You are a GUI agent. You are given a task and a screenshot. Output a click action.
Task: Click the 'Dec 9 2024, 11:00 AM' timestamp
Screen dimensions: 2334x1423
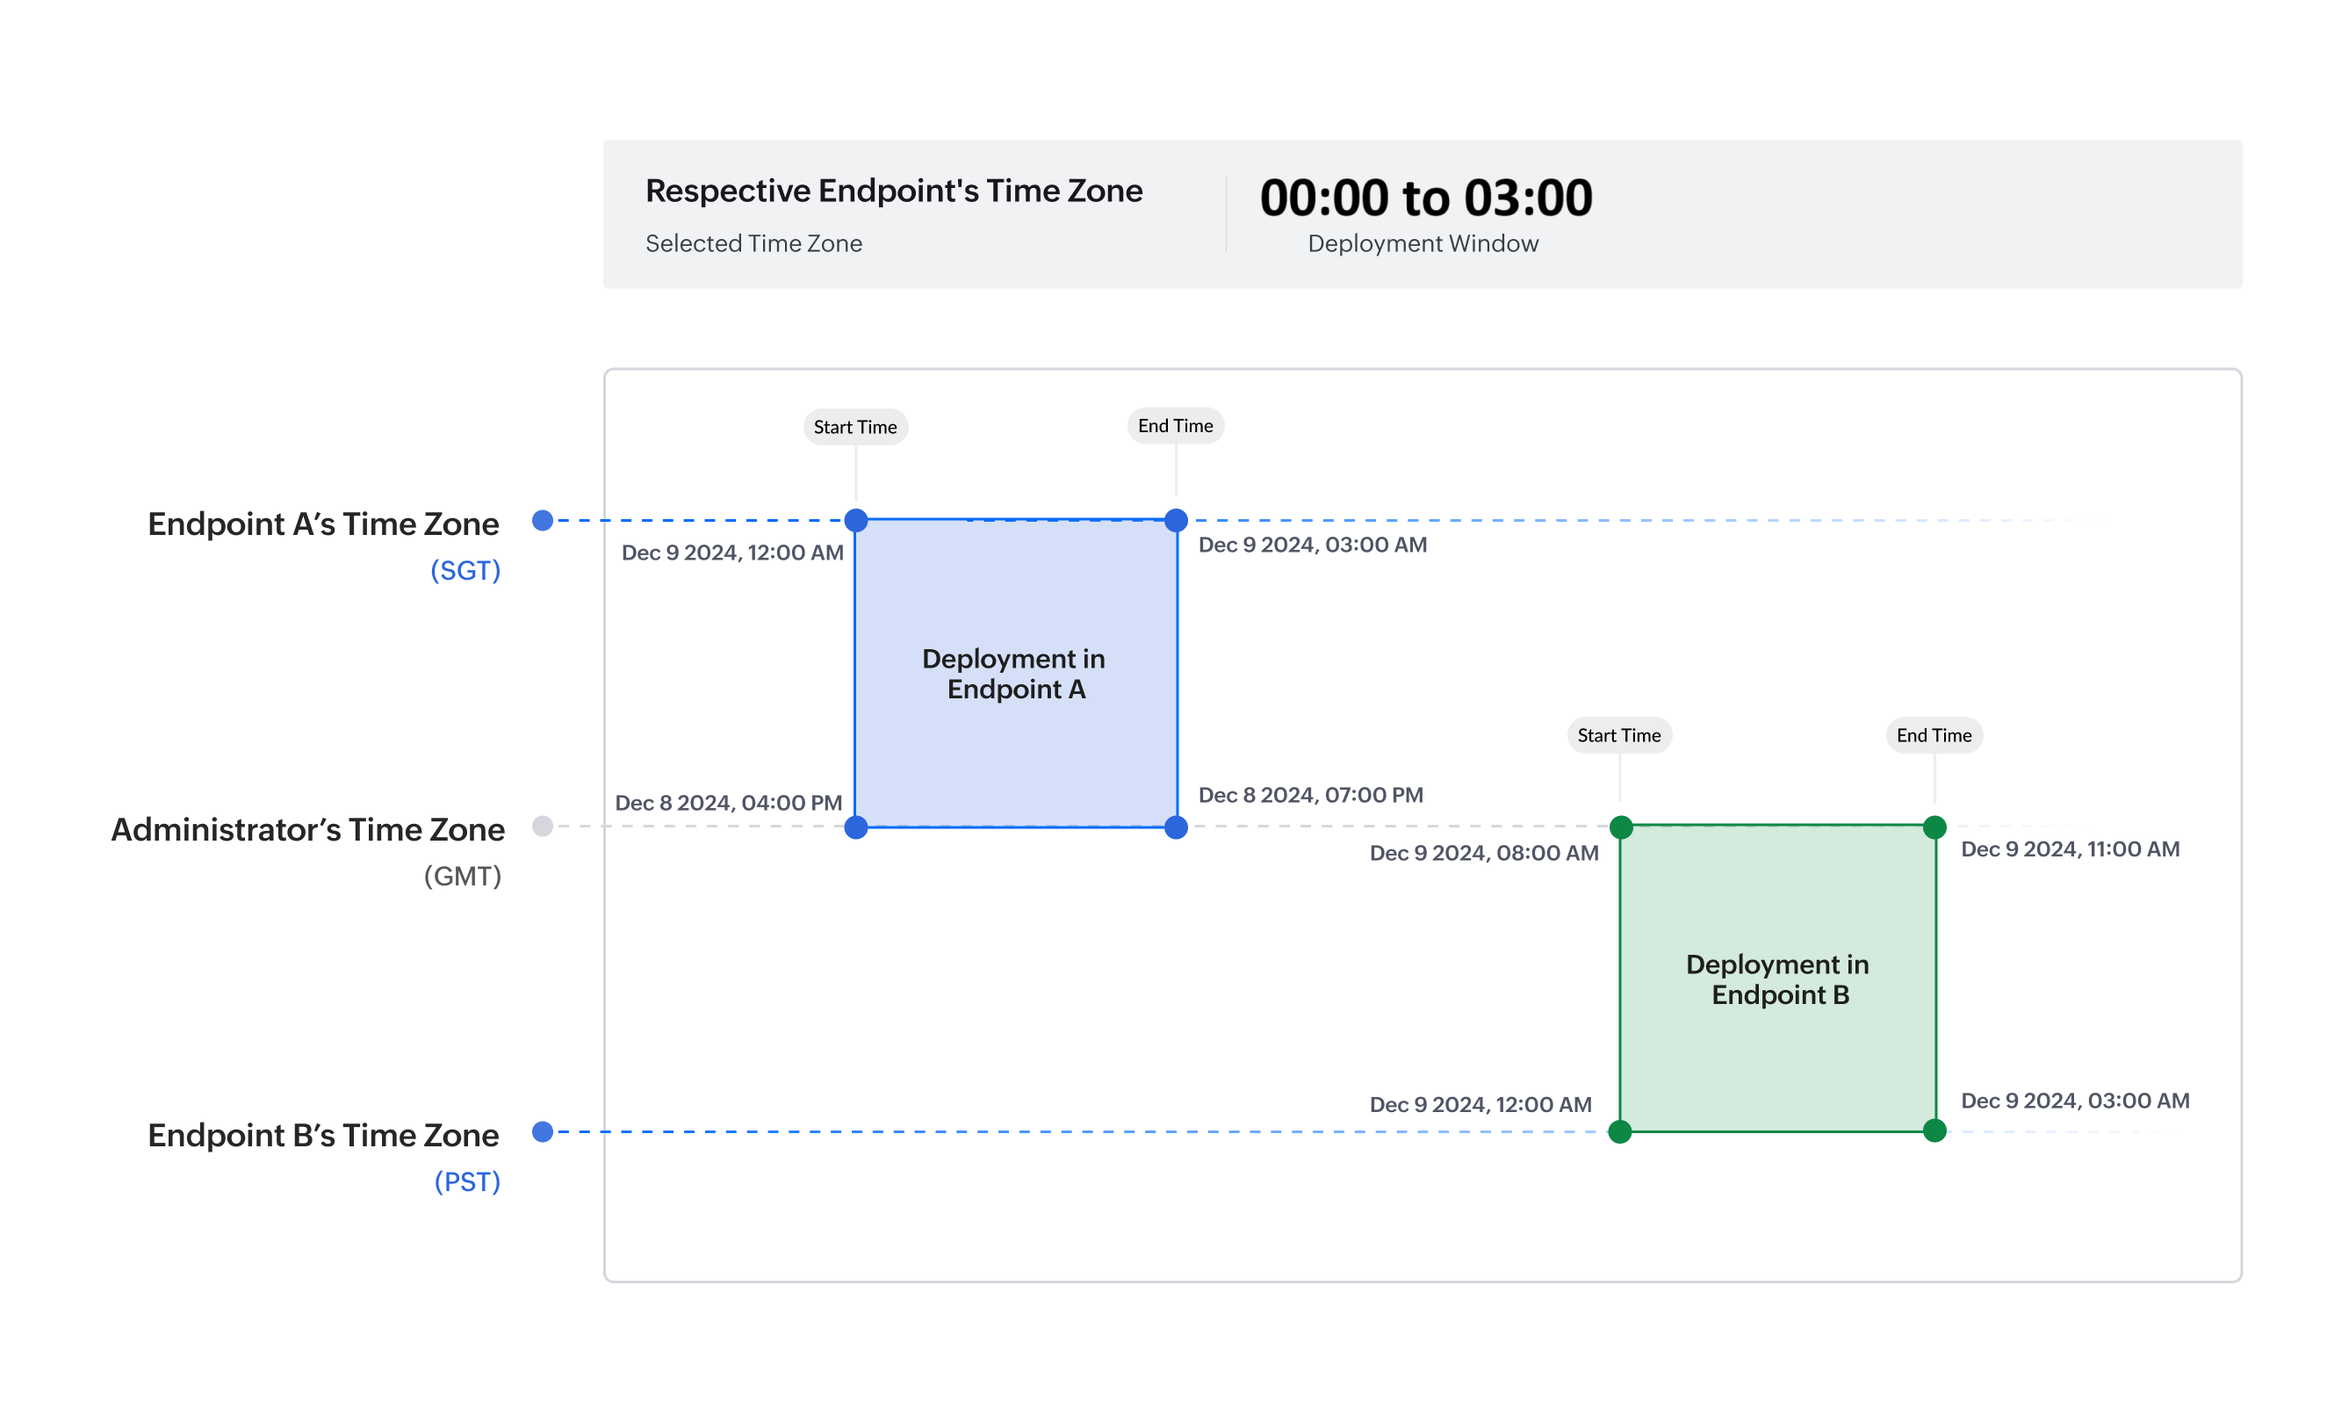coord(2070,849)
